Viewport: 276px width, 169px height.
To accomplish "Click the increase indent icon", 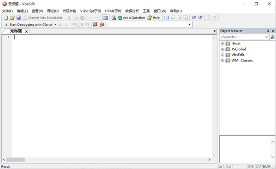I will 200,17.
